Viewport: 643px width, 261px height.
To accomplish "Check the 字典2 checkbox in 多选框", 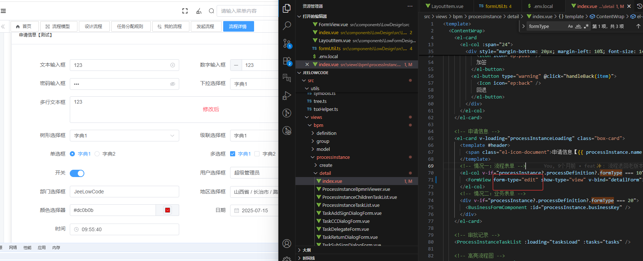I will click(x=257, y=154).
